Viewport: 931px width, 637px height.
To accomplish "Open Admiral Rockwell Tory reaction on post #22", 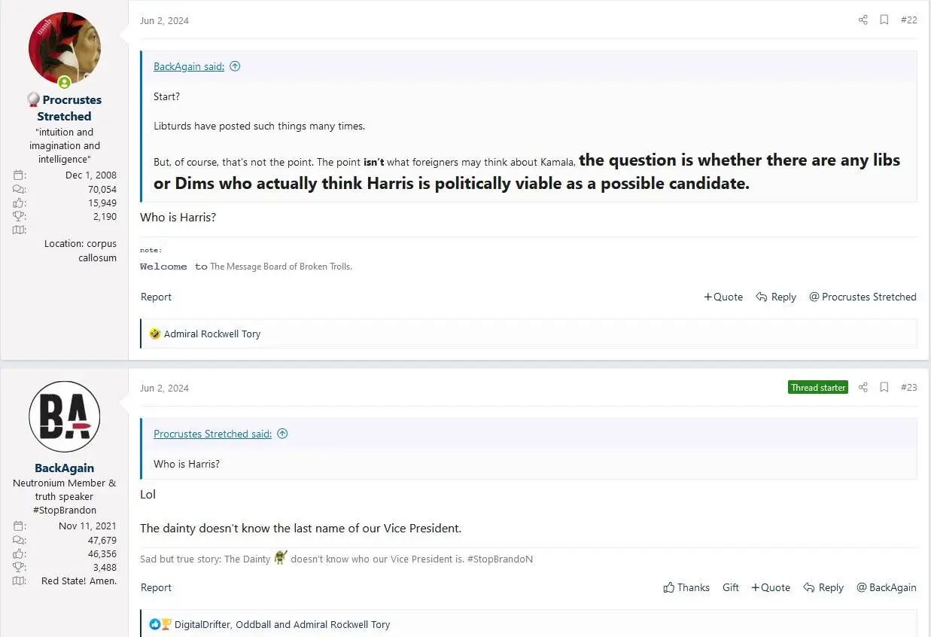I will coord(212,334).
